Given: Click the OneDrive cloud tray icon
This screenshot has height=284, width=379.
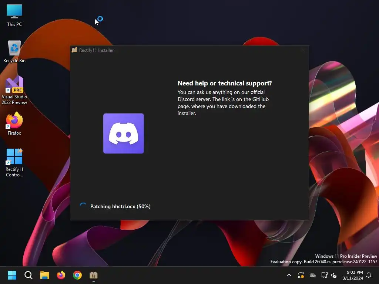Looking at the screenshot, I should 313,275.
